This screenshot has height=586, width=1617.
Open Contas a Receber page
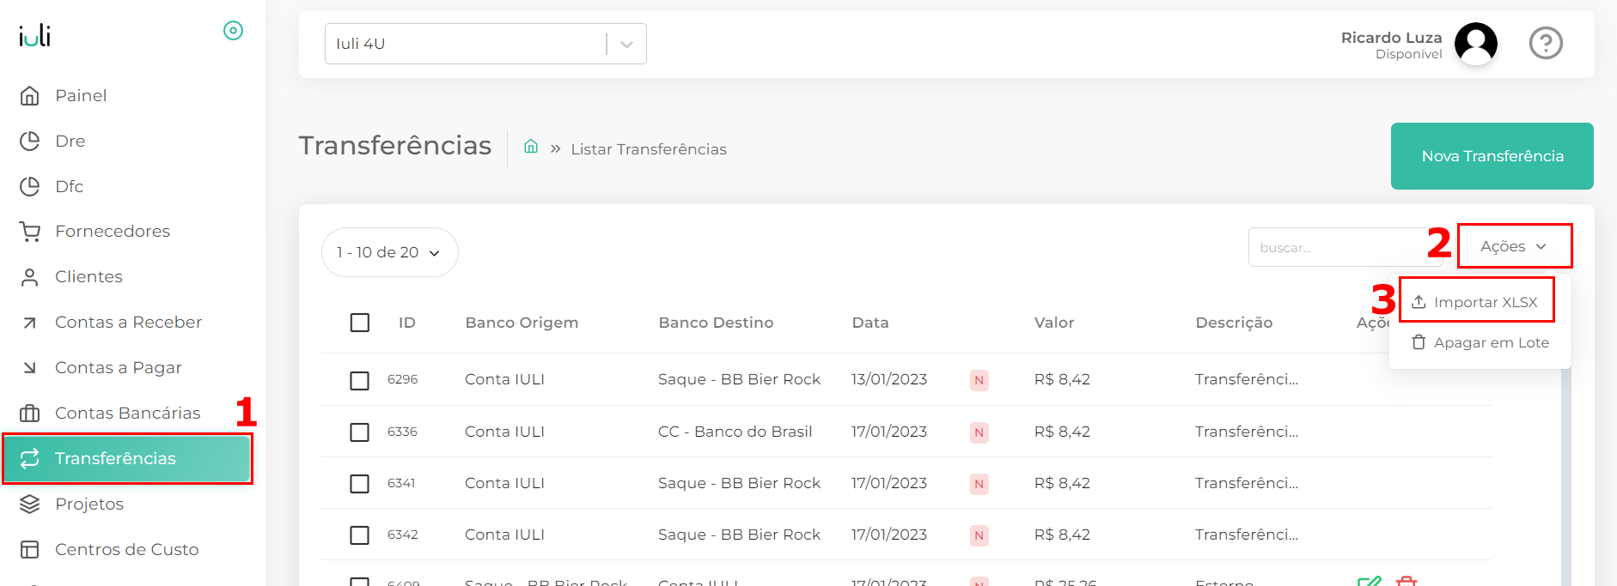(x=128, y=322)
